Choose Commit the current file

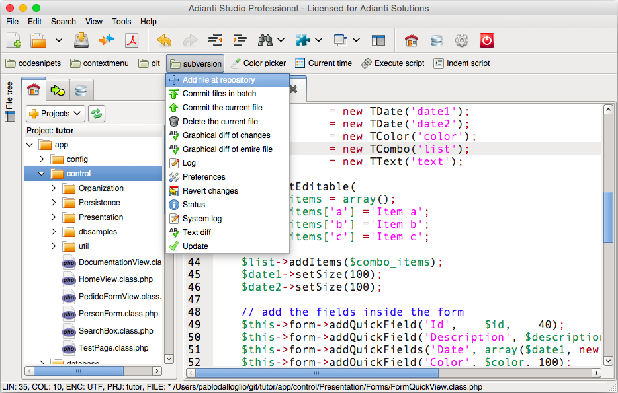point(228,108)
